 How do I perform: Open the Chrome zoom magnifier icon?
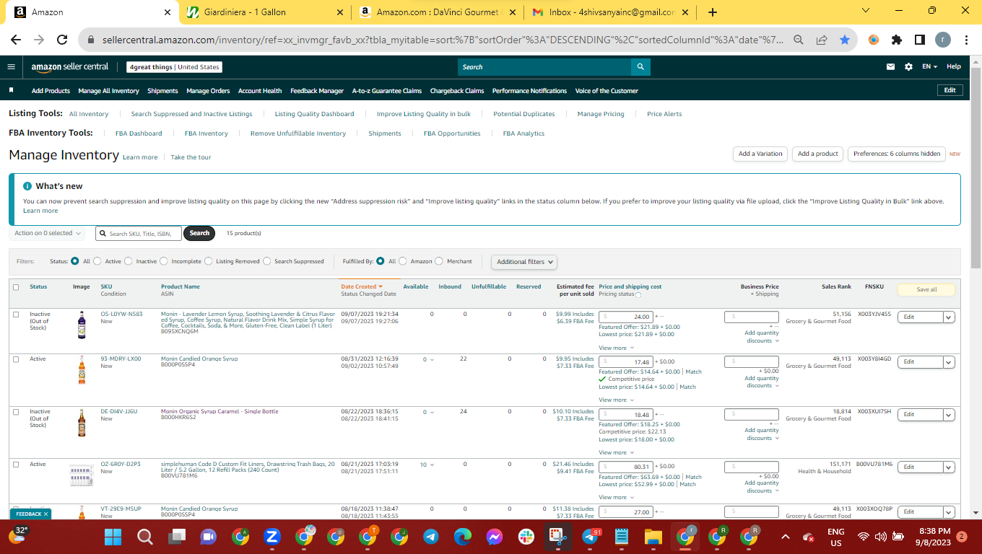coord(799,40)
